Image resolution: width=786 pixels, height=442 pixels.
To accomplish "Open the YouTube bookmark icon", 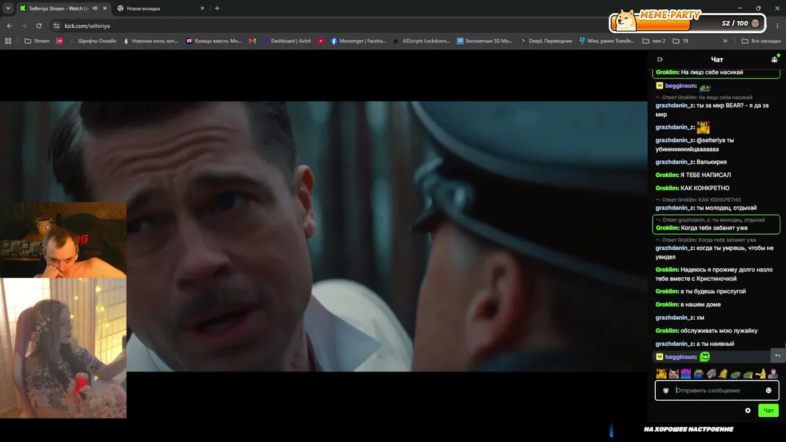I will (x=321, y=41).
